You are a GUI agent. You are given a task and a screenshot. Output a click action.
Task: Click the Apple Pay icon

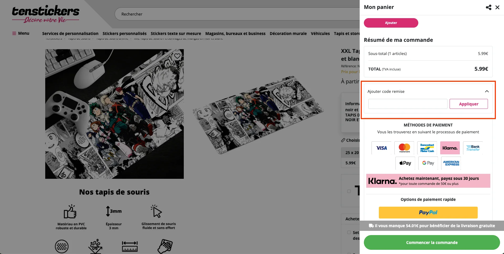(x=405, y=163)
